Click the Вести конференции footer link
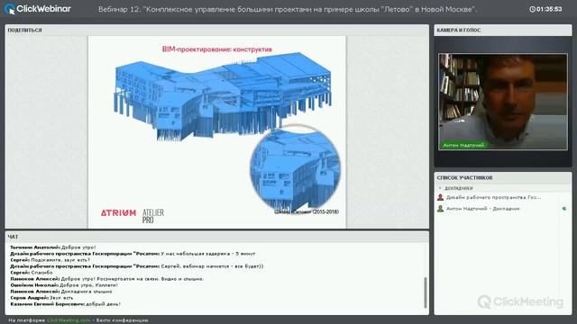 tap(123, 320)
